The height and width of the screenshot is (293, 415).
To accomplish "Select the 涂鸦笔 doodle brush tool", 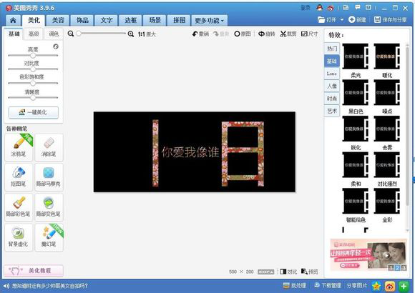I will pos(19,147).
